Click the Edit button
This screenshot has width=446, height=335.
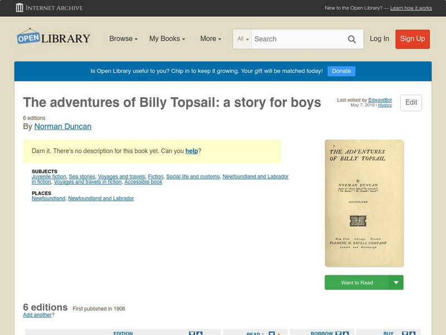coord(410,103)
